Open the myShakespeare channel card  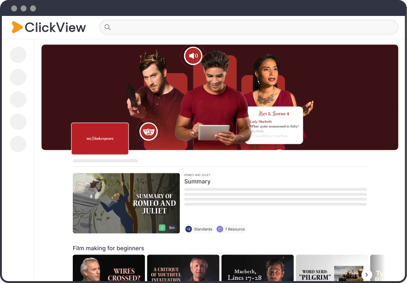[100, 138]
